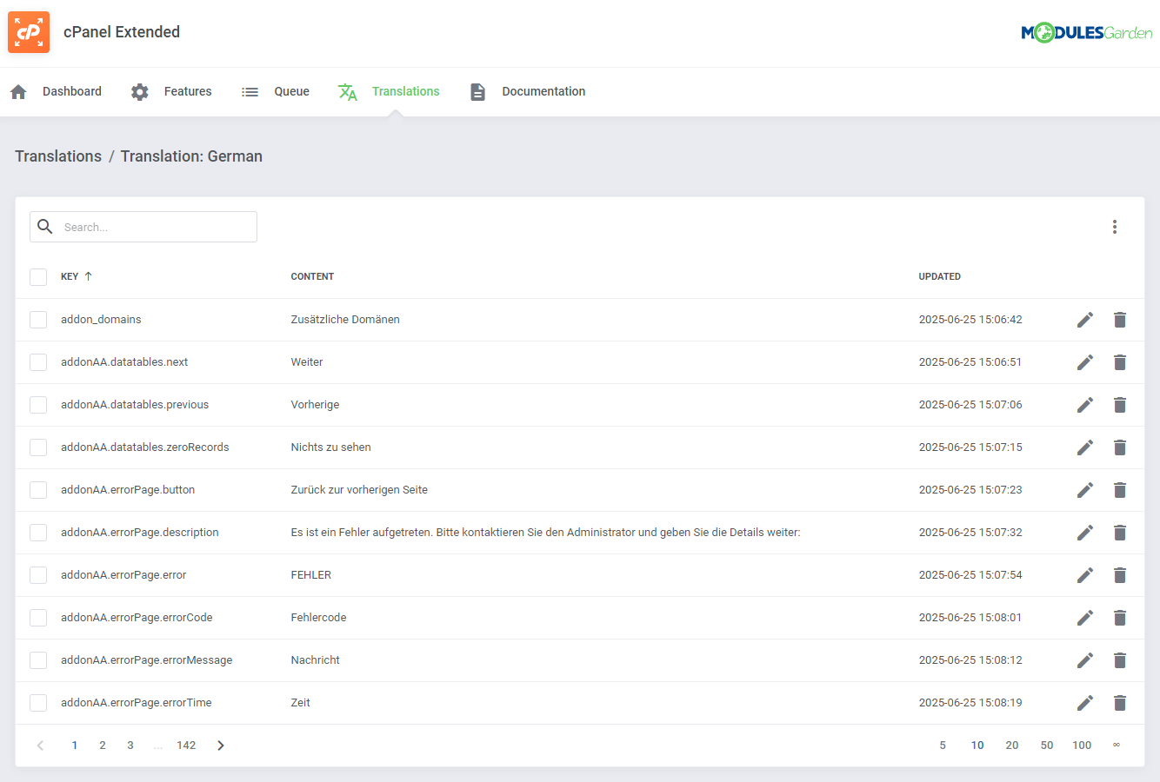
Task: Open the Dashboard navigation tab
Action: click(x=72, y=91)
